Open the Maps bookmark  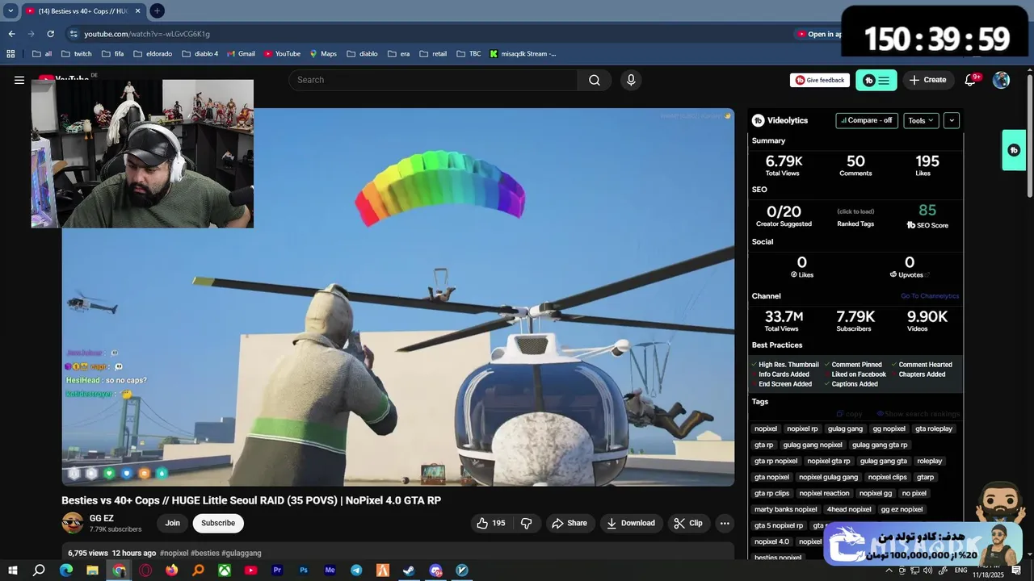[323, 54]
